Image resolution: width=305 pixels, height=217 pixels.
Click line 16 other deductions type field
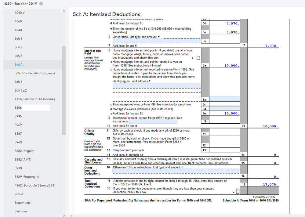click(x=157, y=171)
